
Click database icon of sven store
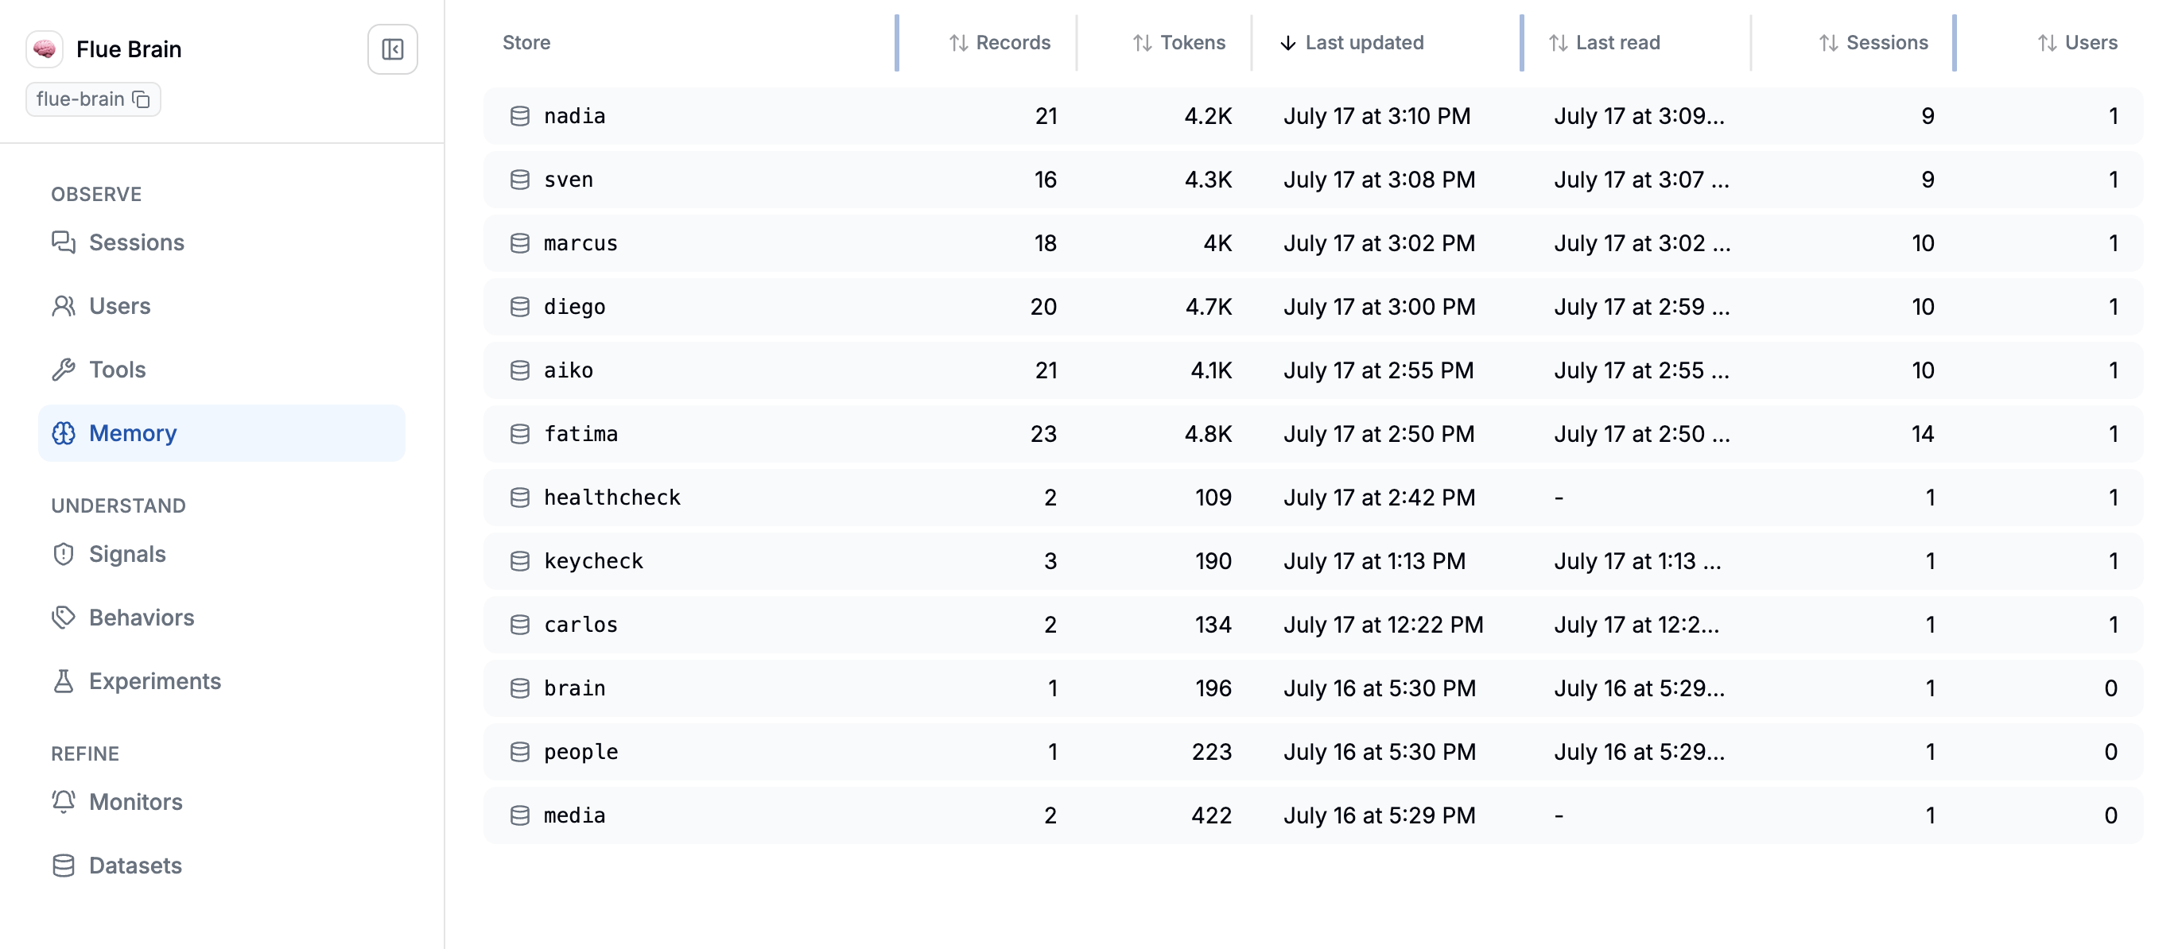(x=520, y=180)
